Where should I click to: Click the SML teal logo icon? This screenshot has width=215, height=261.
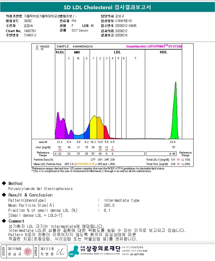coord(74,251)
